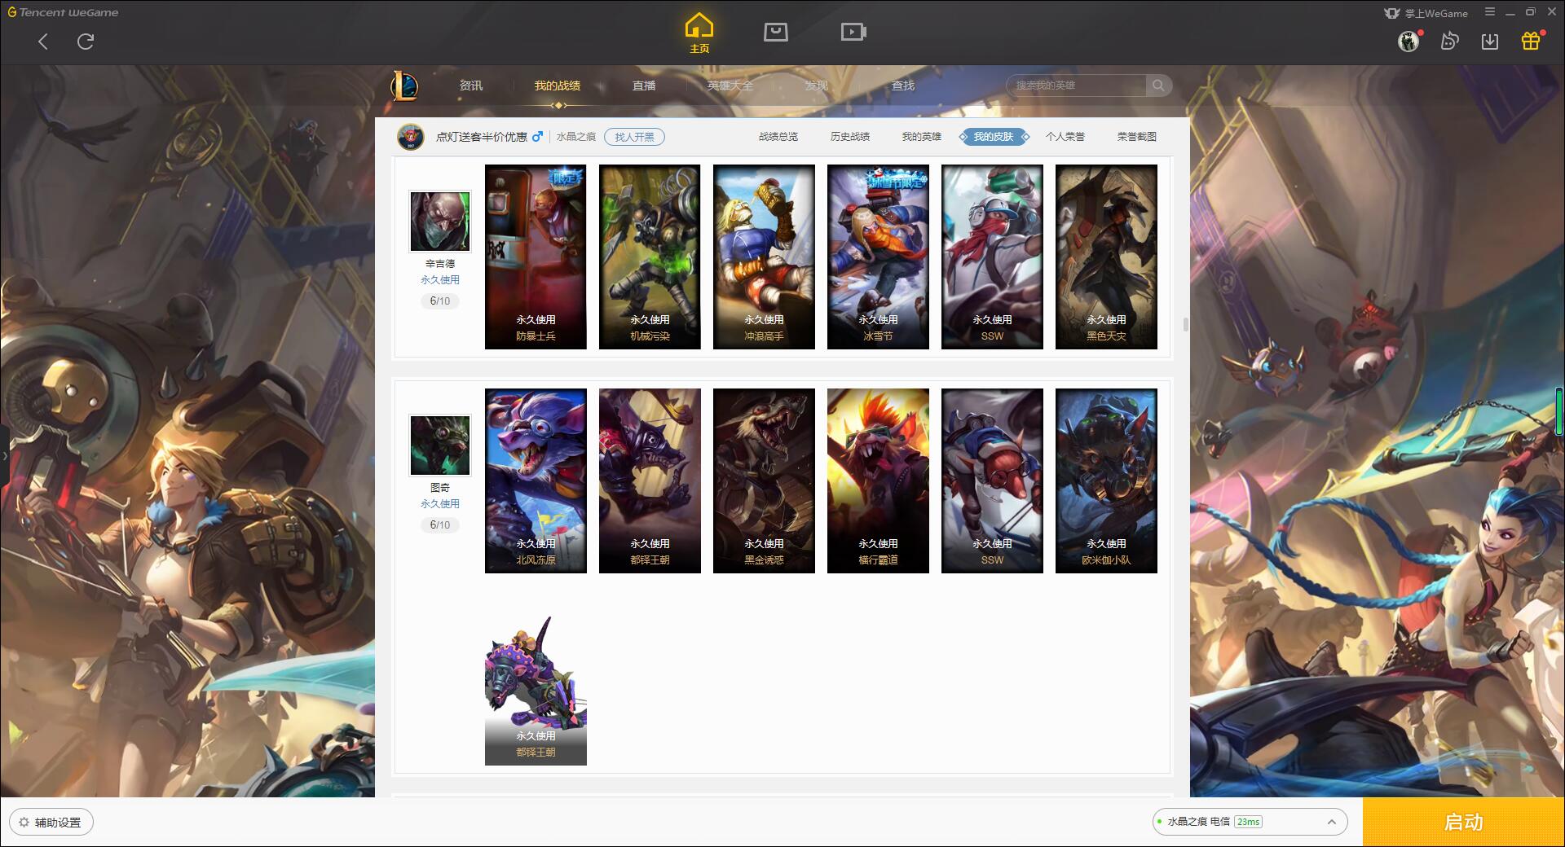This screenshot has height=847, width=1565.
Task: Click 图奇 6/10 skin count badge
Action: coord(440,525)
